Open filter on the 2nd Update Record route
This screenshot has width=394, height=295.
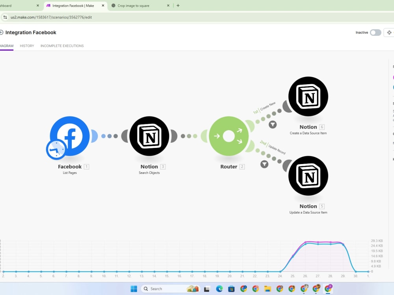tap(264, 164)
